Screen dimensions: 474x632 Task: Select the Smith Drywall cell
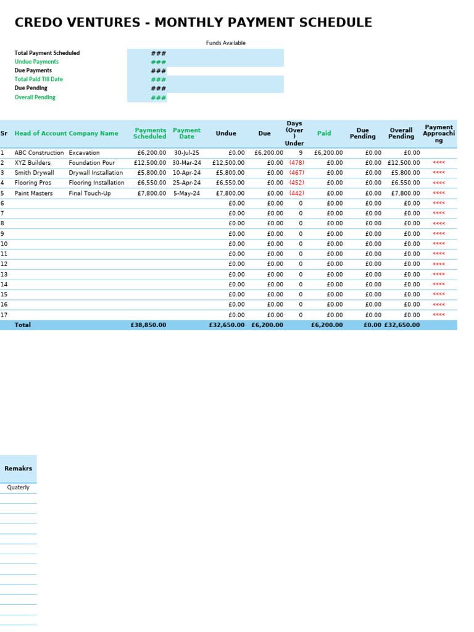[x=35, y=173]
